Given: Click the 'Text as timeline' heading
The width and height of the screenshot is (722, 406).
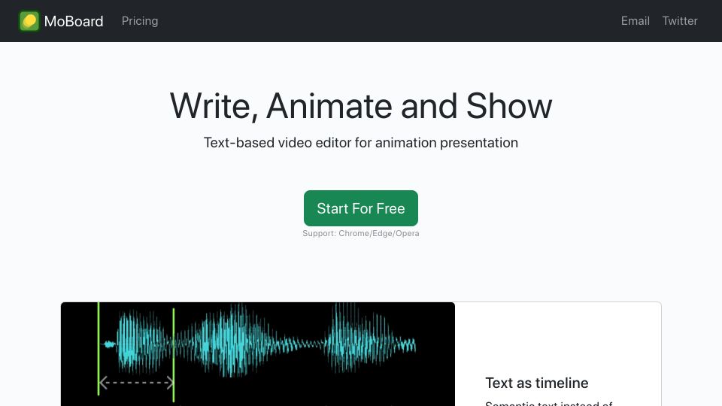Looking at the screenshot, I should (x=537, y=383).
